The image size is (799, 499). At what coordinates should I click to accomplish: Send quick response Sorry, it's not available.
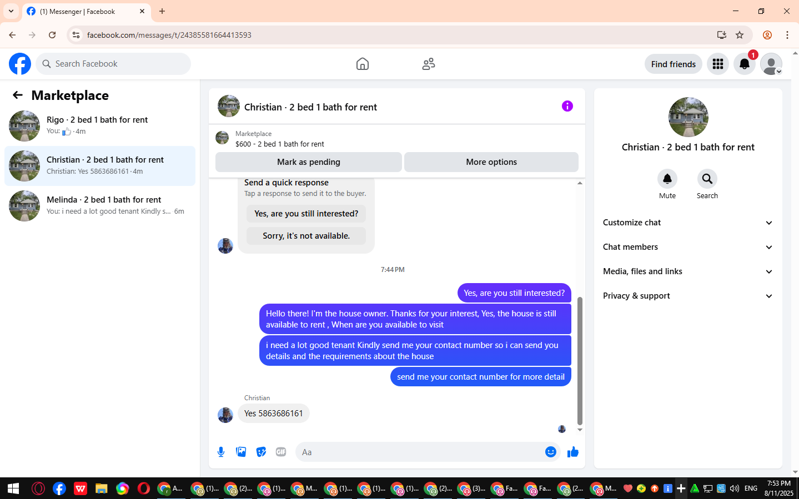pos(306,236)
